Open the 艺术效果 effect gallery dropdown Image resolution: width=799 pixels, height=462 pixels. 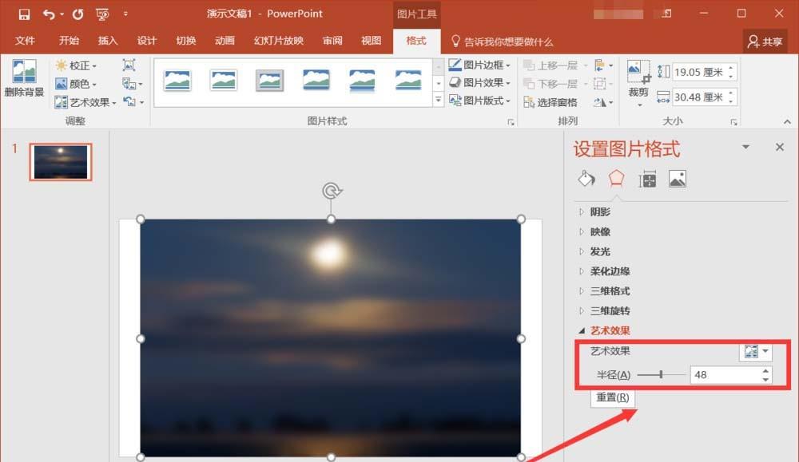(x=764, y=352)
